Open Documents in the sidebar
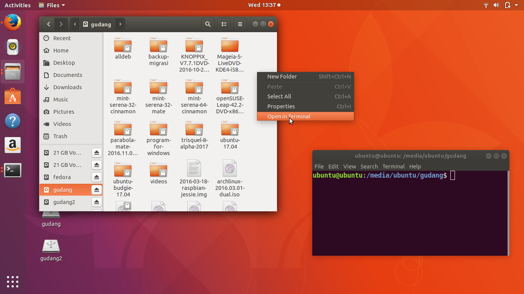 point(71,75)
